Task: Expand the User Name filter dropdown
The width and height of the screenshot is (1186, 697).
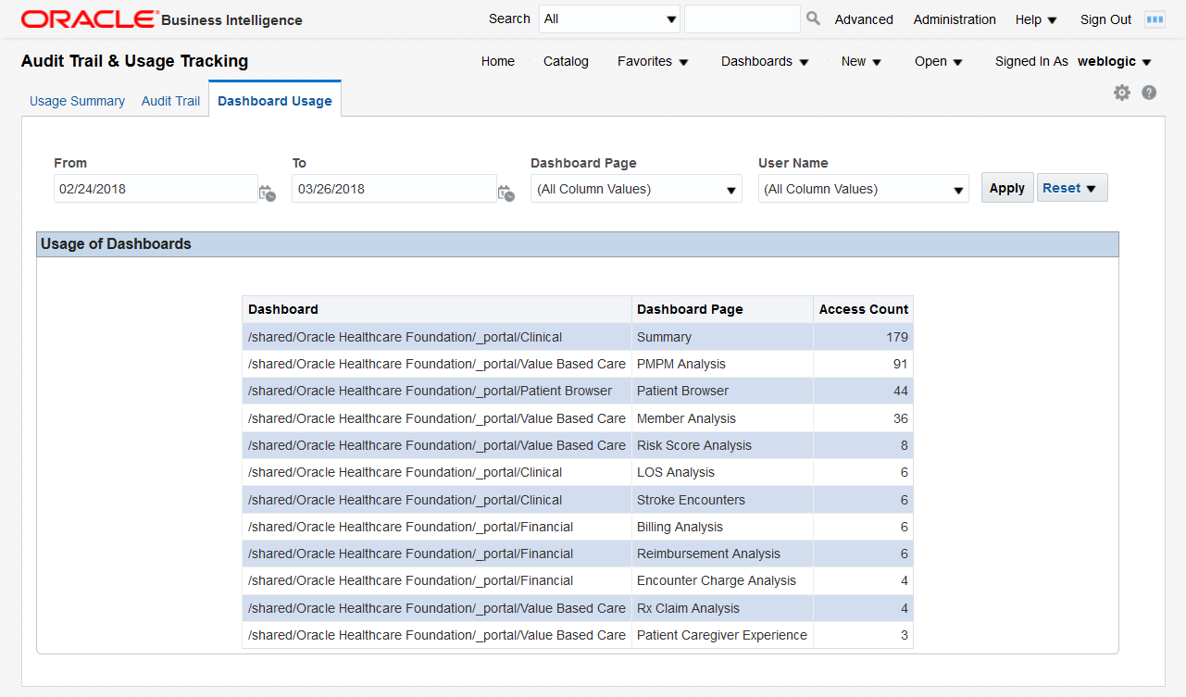Action: (863, 189)
